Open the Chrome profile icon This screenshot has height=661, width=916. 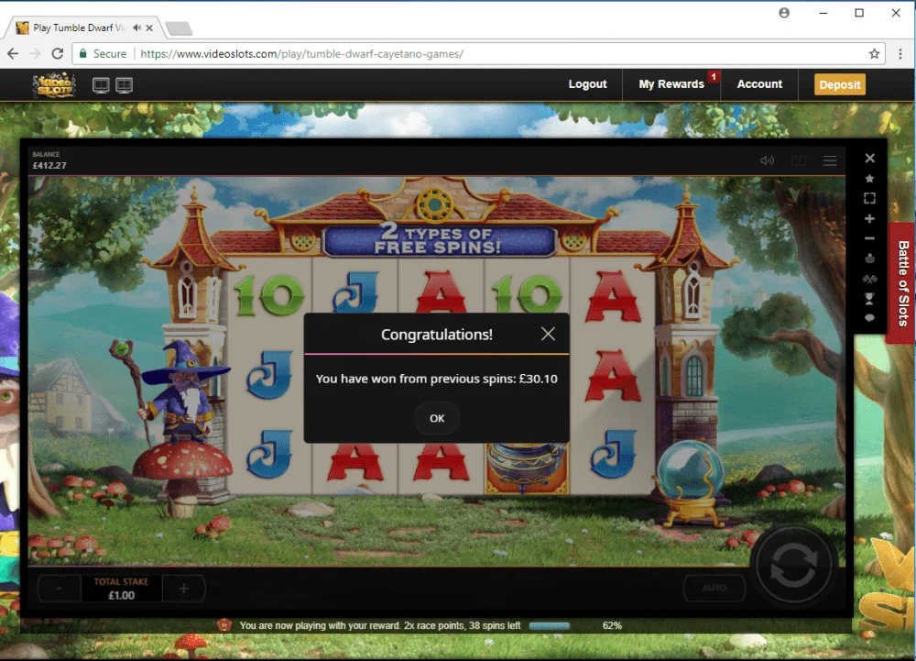784,13
